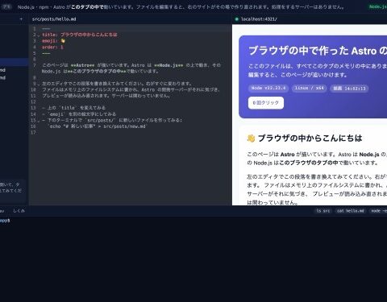This screenshot has height=302, width=387.
Task: Click the plus icon to add a new file
Action: tap(21, 19)
